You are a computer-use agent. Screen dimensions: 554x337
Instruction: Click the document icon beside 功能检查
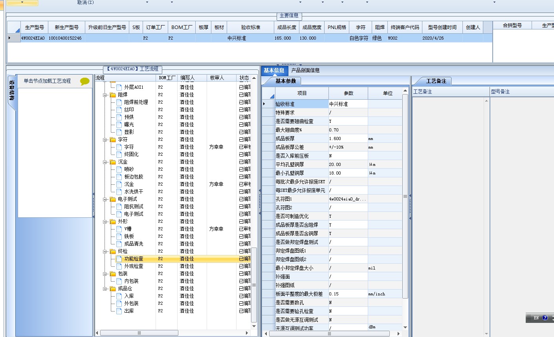tap(119, 259)
